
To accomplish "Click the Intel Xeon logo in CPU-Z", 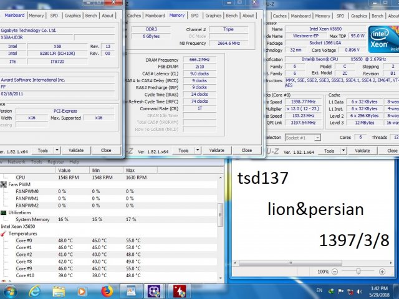I will click(x=383, y=39).
